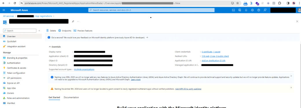The height and width of the screenshot is (108, 301).
Task: Click 'Add MPN ID to verify publisher'
Action: 188,89
